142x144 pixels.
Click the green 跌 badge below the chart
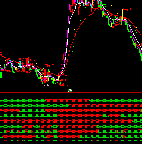pyautogui.click(x=70, y=90)
